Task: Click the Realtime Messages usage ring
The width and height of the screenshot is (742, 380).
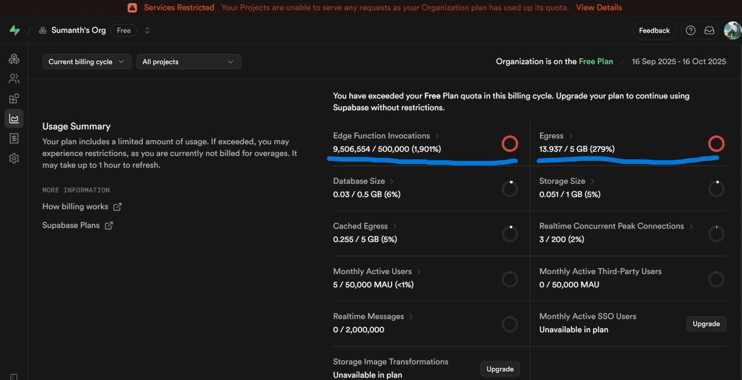Action: coord(510,324)
